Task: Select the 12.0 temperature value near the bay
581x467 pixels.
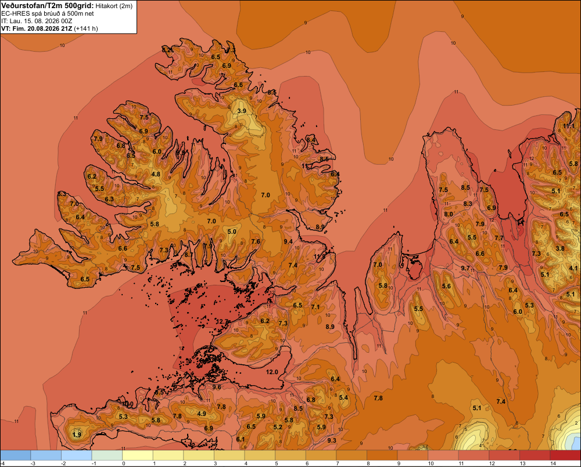Action: (272, 372)
